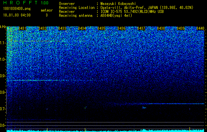Click the 0438 time label

tap(161, 28)
